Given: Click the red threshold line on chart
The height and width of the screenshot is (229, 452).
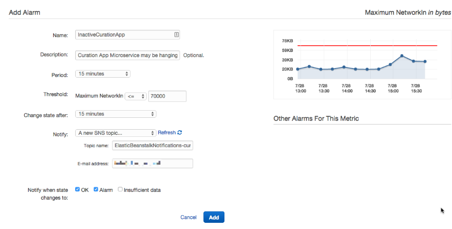Looking at the screenshot, I should pyautogui.click(x=360, y=46).
